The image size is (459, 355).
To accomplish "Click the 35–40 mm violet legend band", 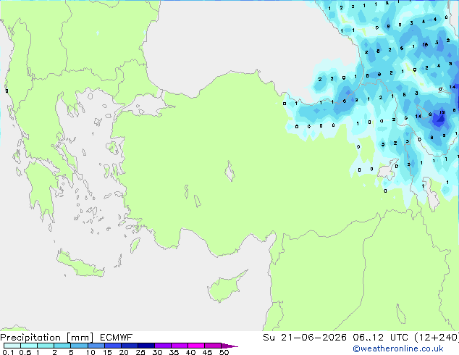I will pos(179,346).
